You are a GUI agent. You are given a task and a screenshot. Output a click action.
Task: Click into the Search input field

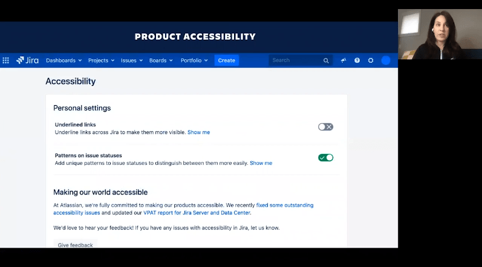click(x=295, y=60)
